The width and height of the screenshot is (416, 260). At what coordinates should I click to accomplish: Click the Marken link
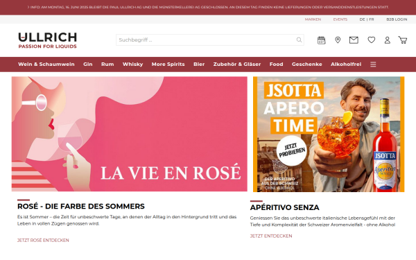pyautogui.click(x=313, y=19)
